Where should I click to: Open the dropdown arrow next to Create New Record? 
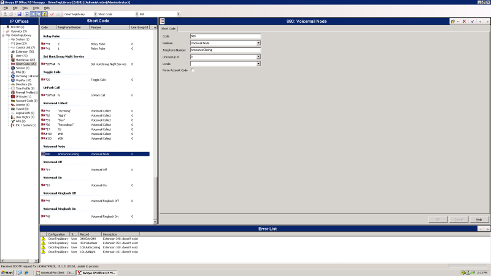[458, 21]
